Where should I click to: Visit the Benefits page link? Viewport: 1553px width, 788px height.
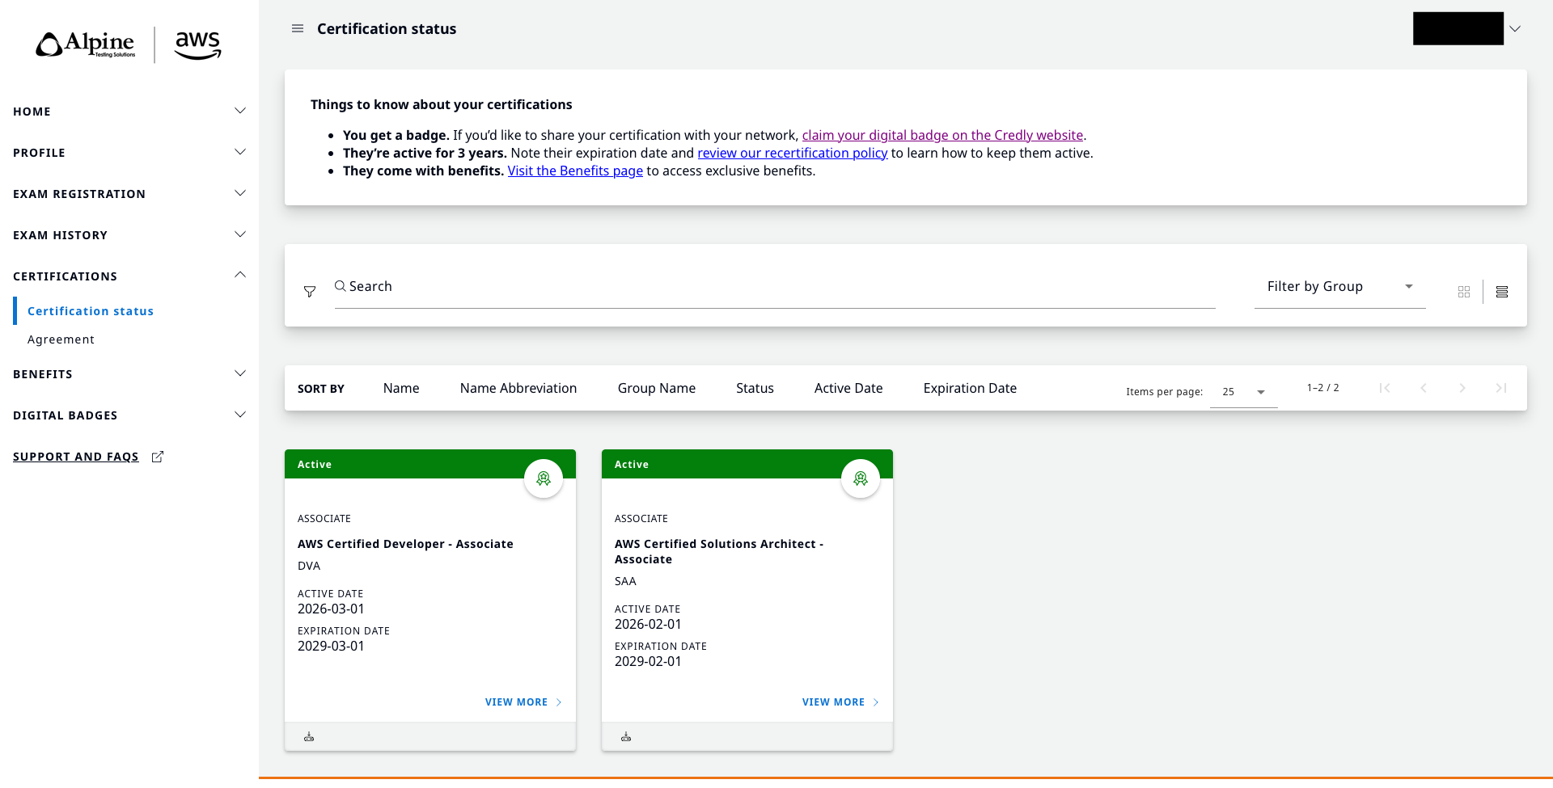(575, 171)
